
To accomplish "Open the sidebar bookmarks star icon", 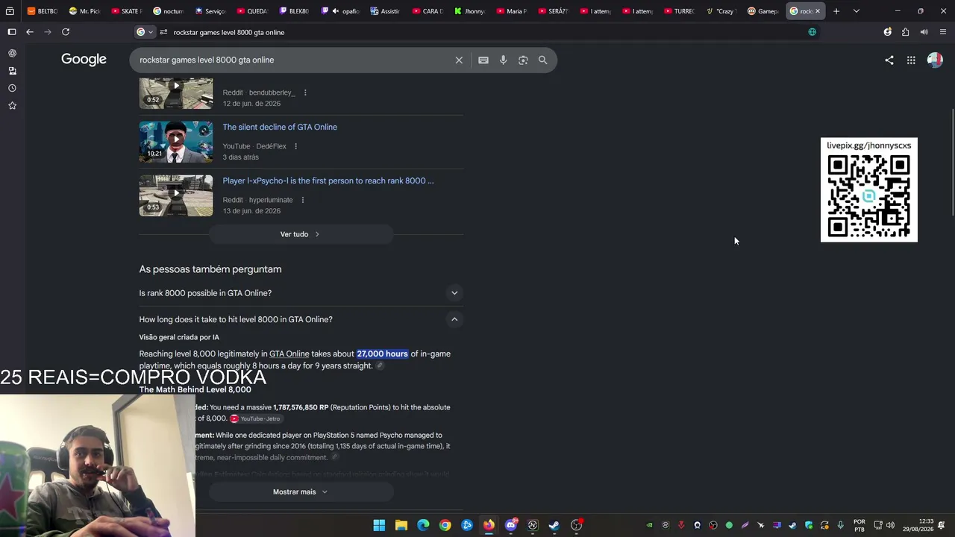I will tap(12, 106).
